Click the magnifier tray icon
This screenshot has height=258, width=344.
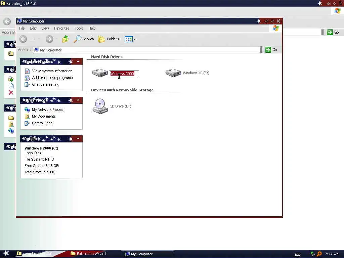319,254
